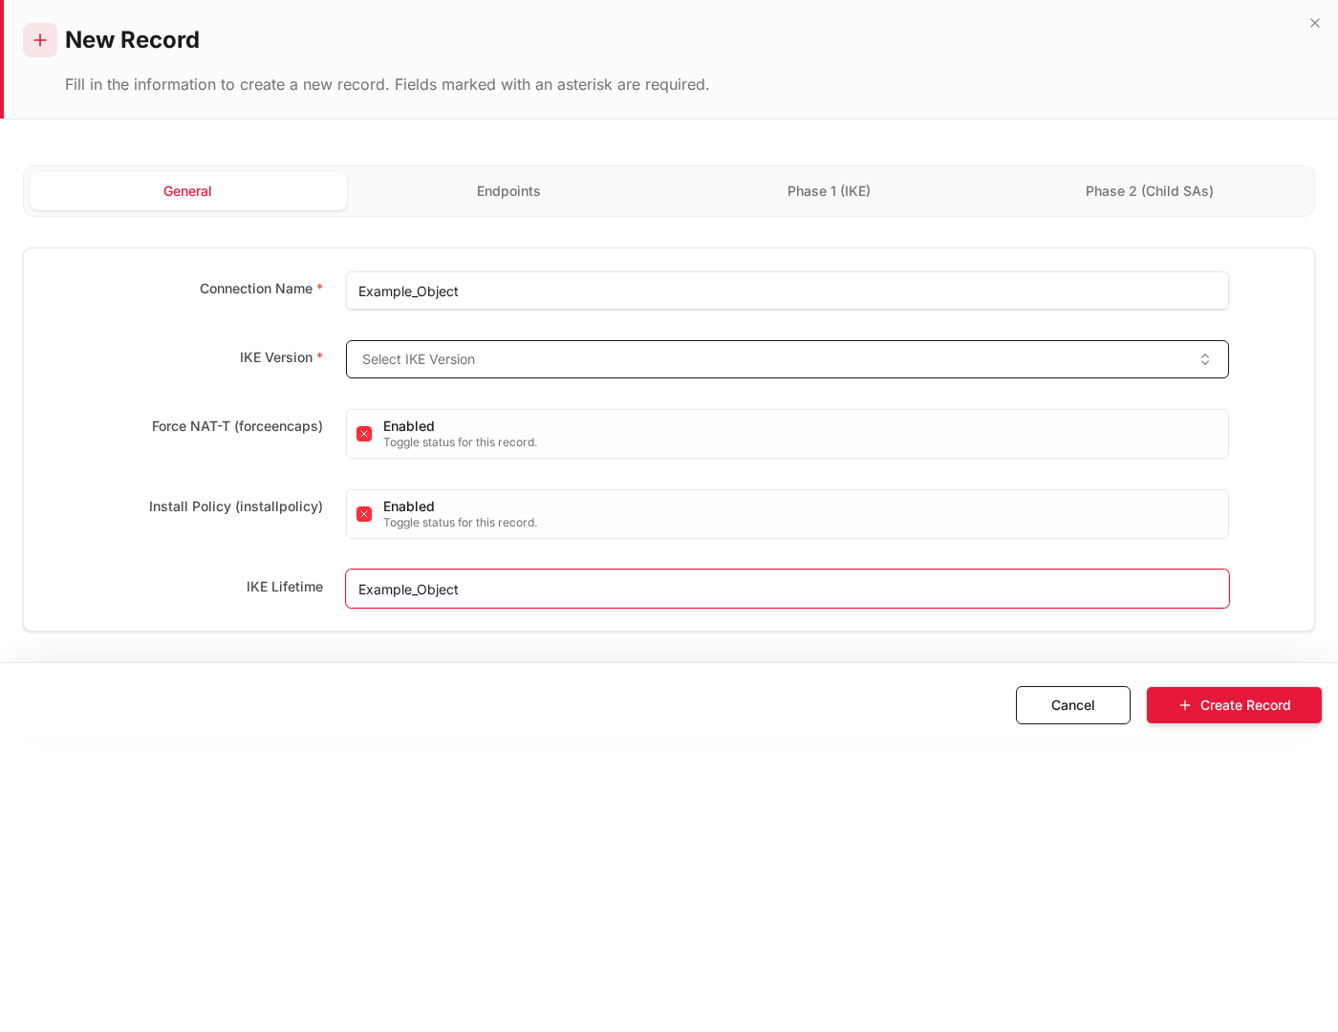This screenshot has width=1338, height=1032.
Task: Expand the Select IKE Version dropdown
Action: [788, 359]
